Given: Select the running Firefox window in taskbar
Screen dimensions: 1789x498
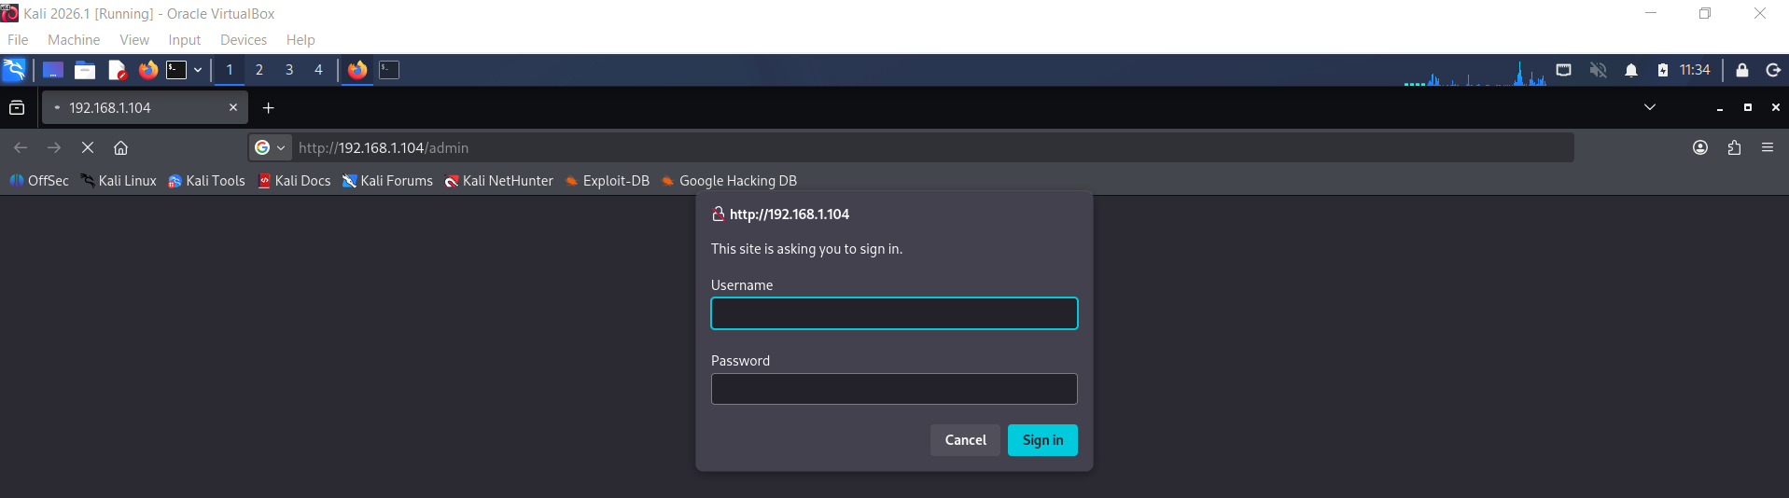Looking at the screenshot, I should pos(357,70).
